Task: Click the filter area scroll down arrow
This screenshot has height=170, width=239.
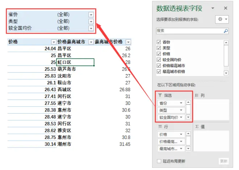Action: (188, 117)
